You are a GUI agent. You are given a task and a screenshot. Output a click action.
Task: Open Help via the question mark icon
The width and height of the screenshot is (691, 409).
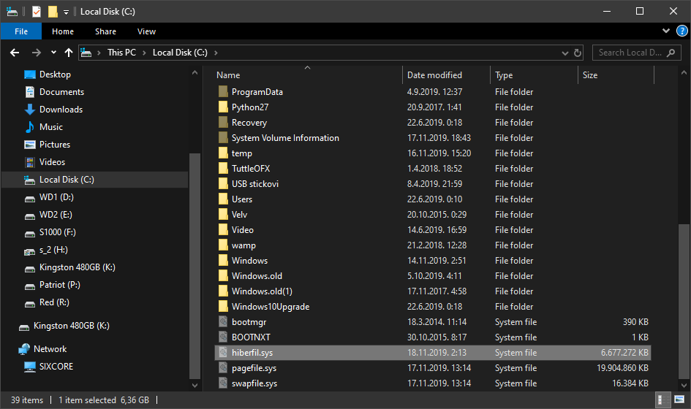click(x=681, y=31)
